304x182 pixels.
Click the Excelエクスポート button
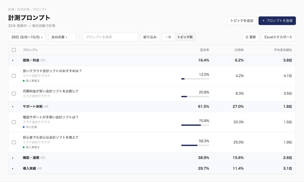click(x=278, y=37)
